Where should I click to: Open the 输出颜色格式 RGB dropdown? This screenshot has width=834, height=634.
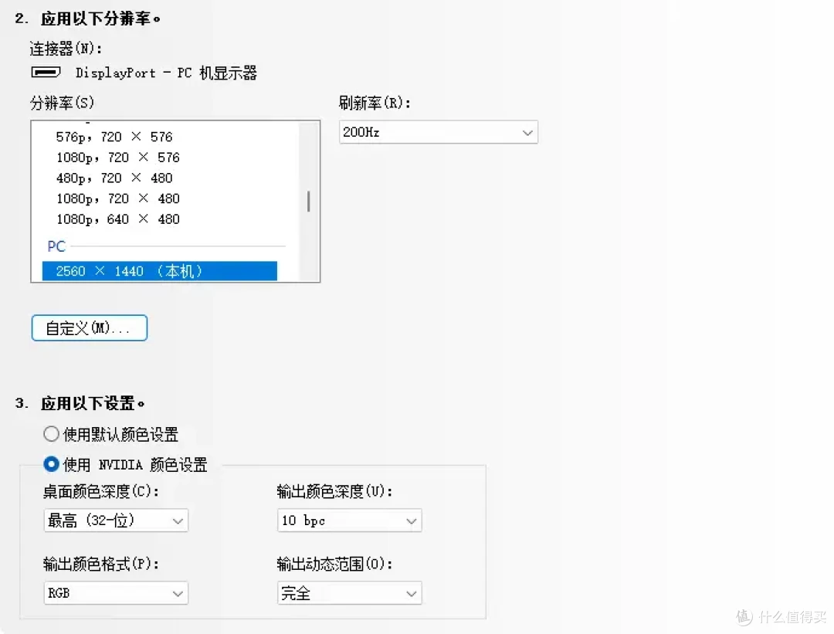116,593
